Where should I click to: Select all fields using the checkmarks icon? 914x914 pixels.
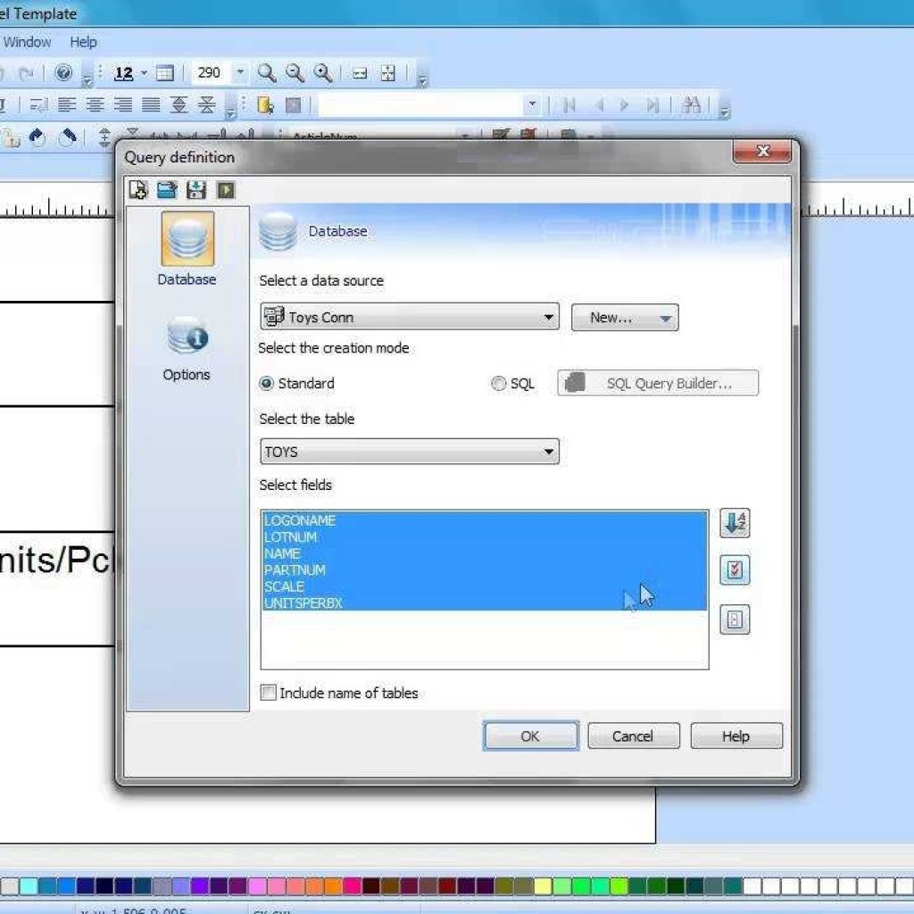tap(734, 570)
